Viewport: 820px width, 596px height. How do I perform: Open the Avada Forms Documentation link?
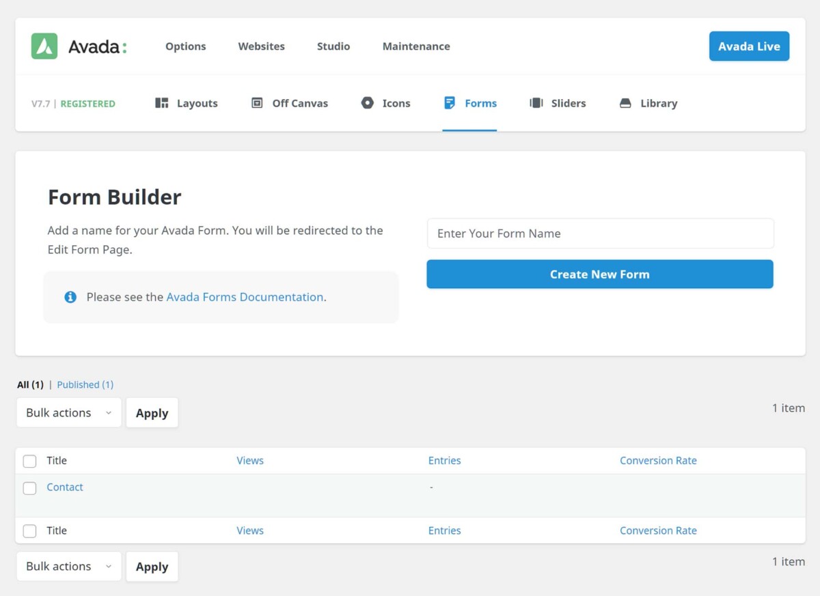click(244, 297)
